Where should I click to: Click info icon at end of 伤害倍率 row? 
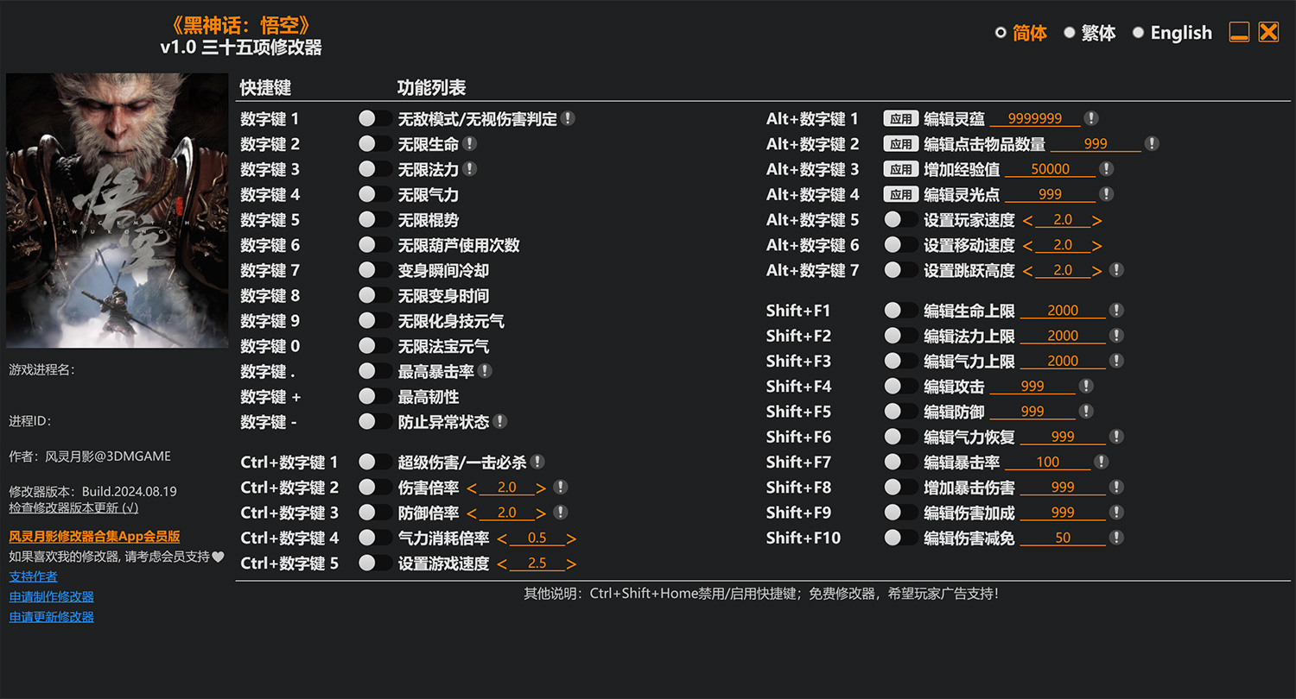click(560, 487)
